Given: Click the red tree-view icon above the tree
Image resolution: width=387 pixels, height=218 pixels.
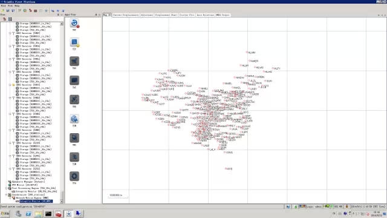Looking at the screenshot, I should point(4,19).
